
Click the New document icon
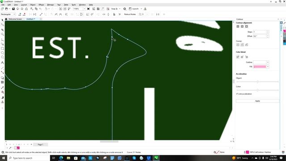pyautogui.click(x=2, y=9)
